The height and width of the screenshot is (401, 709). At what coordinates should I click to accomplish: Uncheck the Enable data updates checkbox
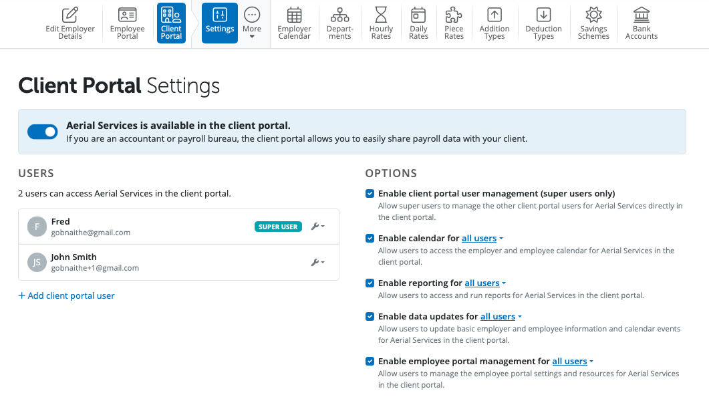(x=370, y=317)
